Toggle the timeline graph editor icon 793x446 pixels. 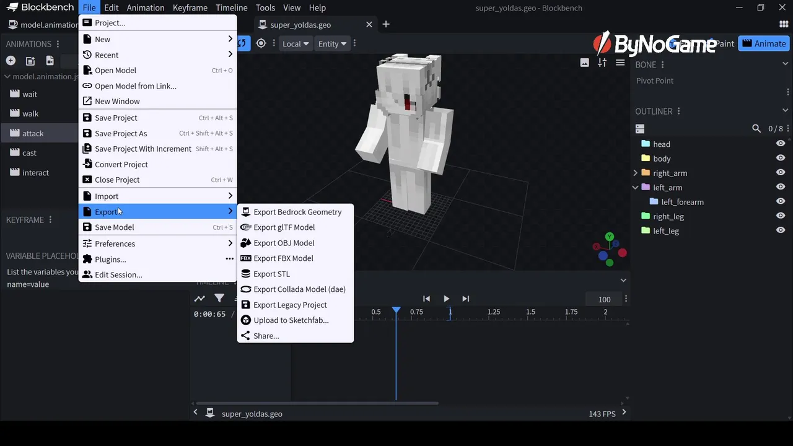[x=199, y=299]
